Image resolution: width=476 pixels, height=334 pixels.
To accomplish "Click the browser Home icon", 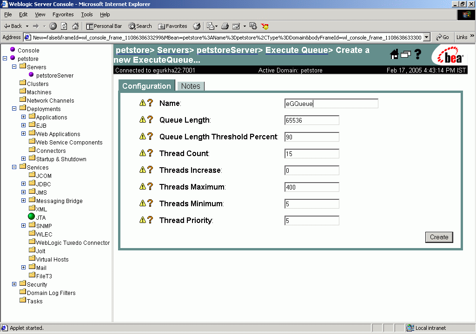I will point(75,26).
